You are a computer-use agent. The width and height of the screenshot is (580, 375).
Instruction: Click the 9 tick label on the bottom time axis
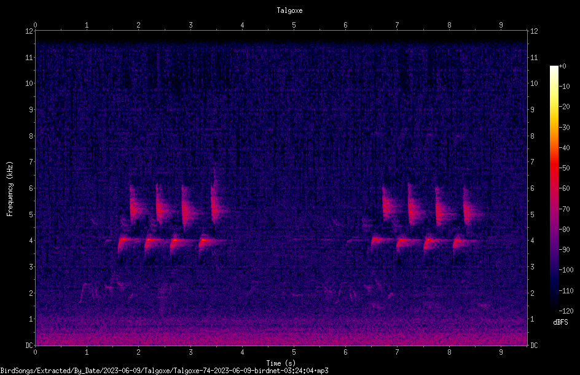[501, 352]
